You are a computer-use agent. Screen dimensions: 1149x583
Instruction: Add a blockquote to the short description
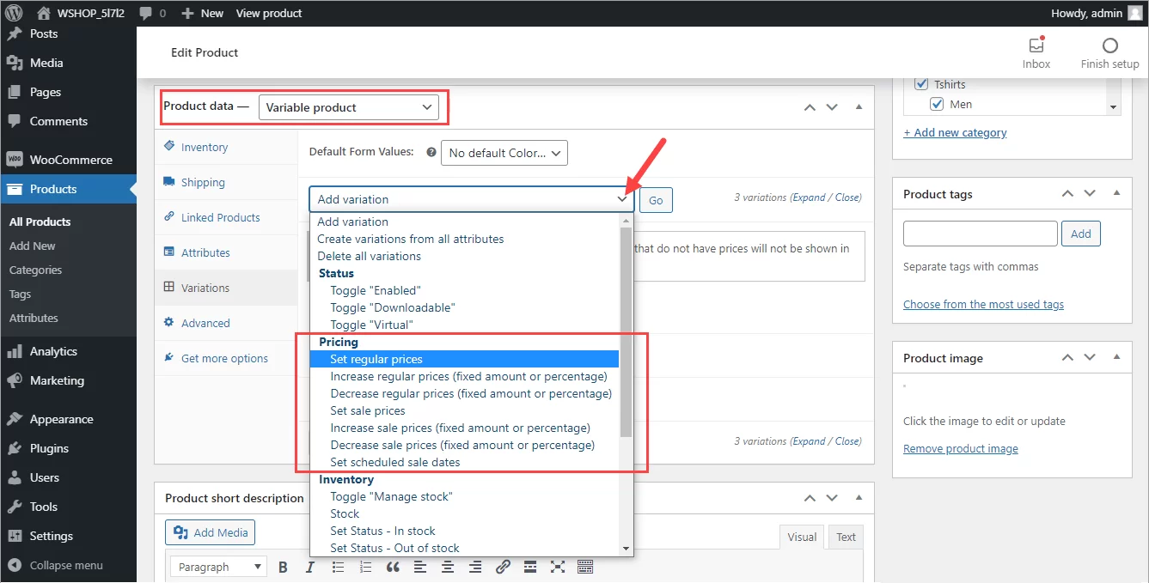(x=393, y=567)
